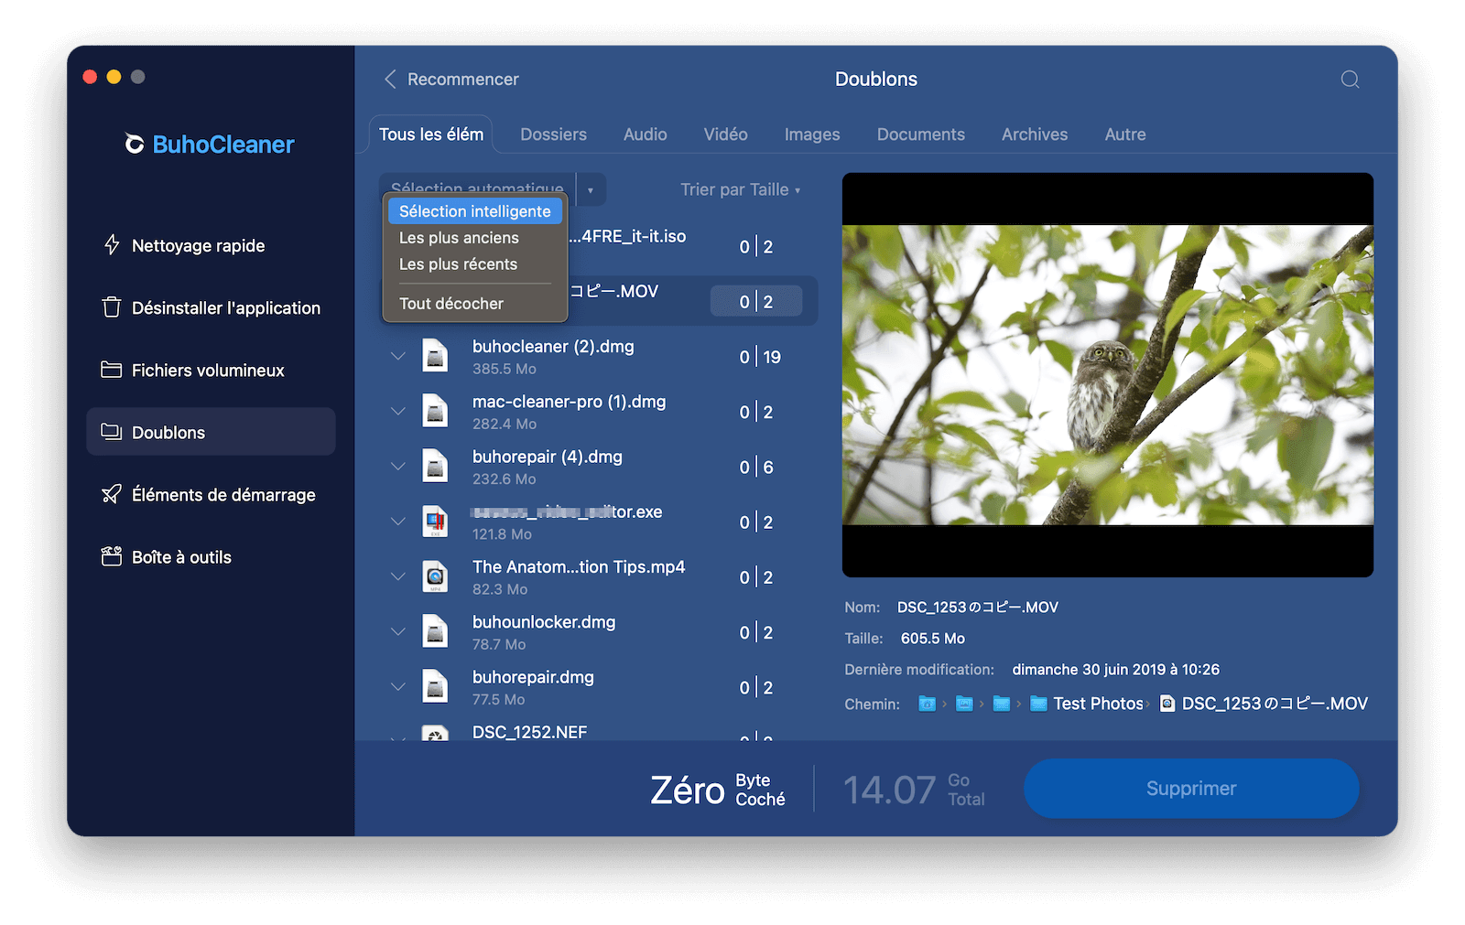Click the The Anatom...tion Tips.mp4 file icon
The width and height of the screenshot is (1465, 925).
pyautogui.click(x=435, y=576)
